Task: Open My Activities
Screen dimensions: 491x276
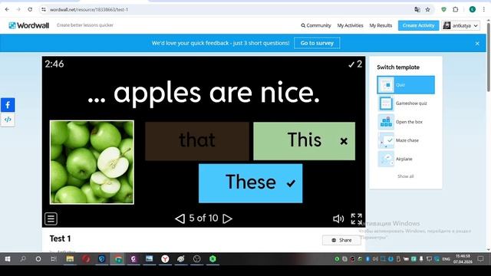Action: (x=350, y=25)
